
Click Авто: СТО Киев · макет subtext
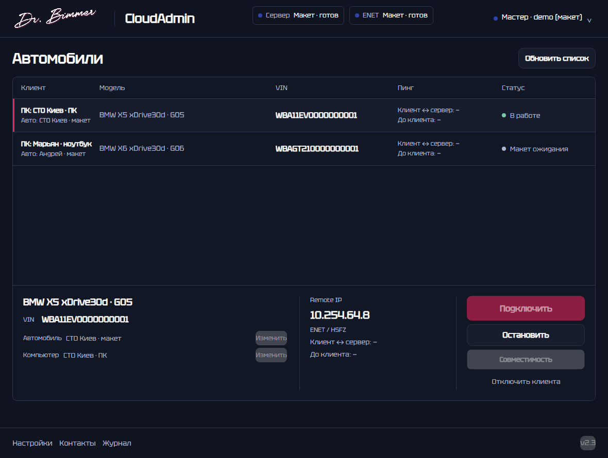[x=56, y=120]
